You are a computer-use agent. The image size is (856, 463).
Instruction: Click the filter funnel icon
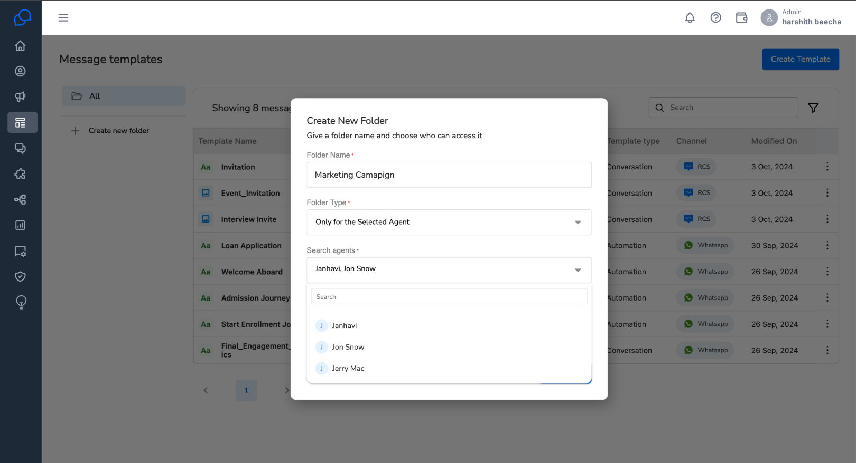pyautogui.click(x=813, y=108)
